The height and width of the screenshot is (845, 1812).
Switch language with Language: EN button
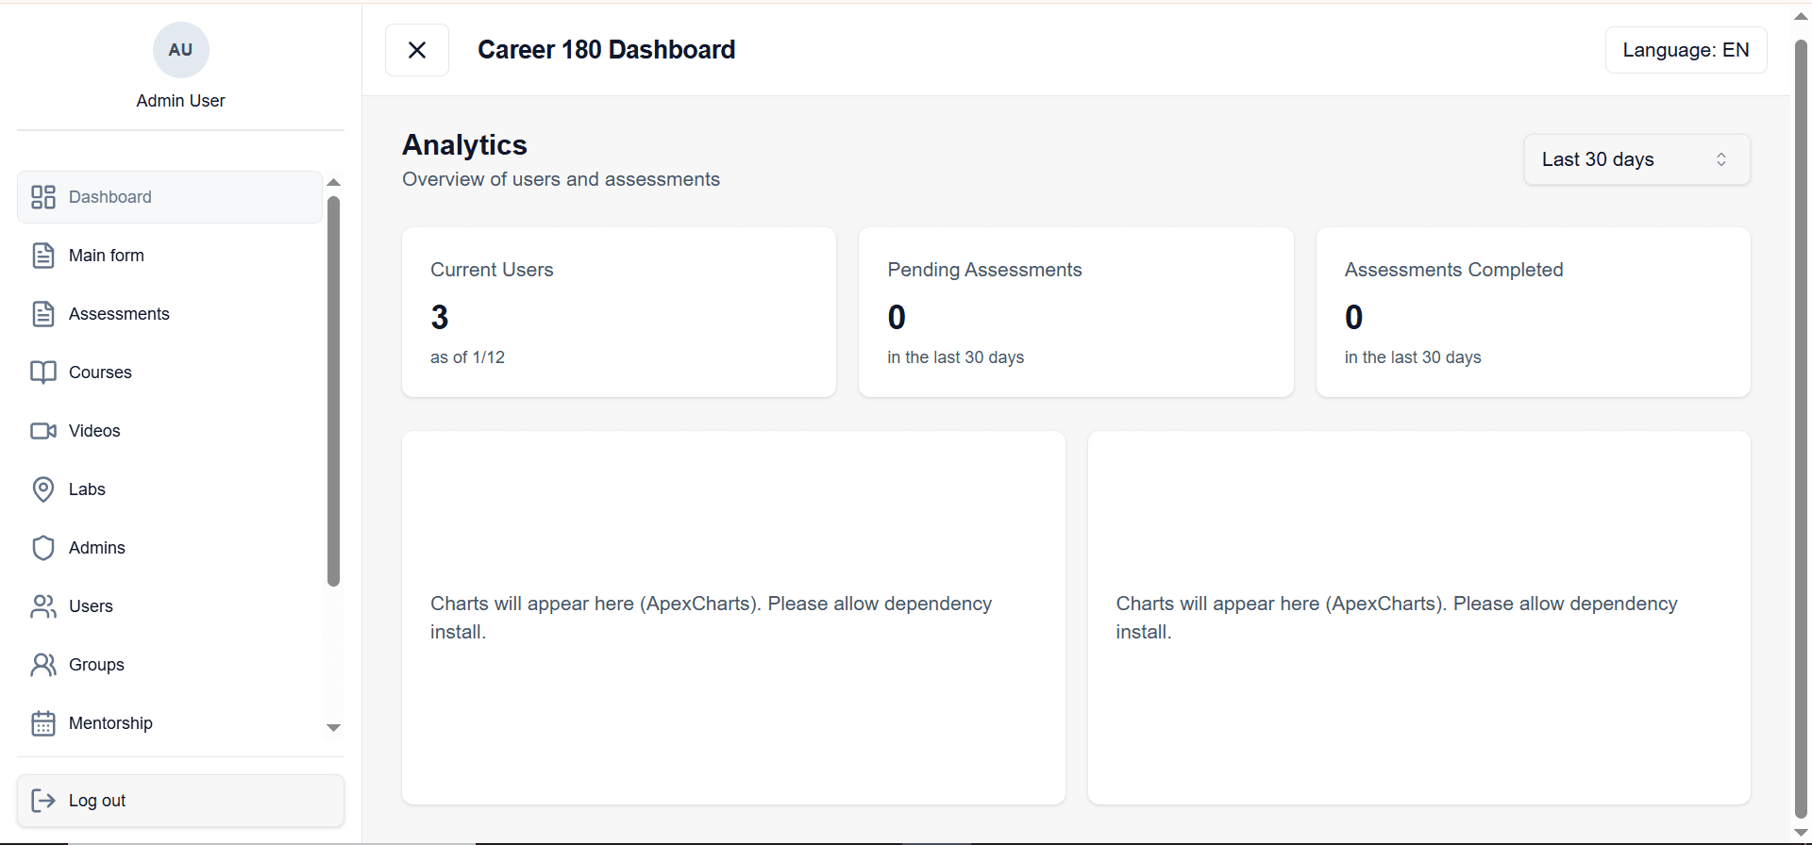tap(1686, 50)
